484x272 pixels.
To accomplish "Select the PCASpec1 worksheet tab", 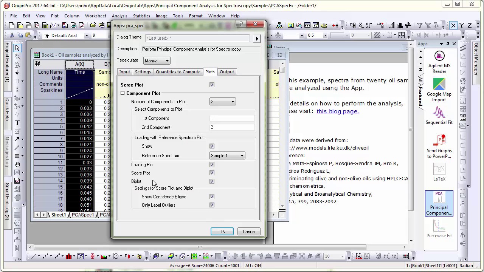I will tap(83, 215).
